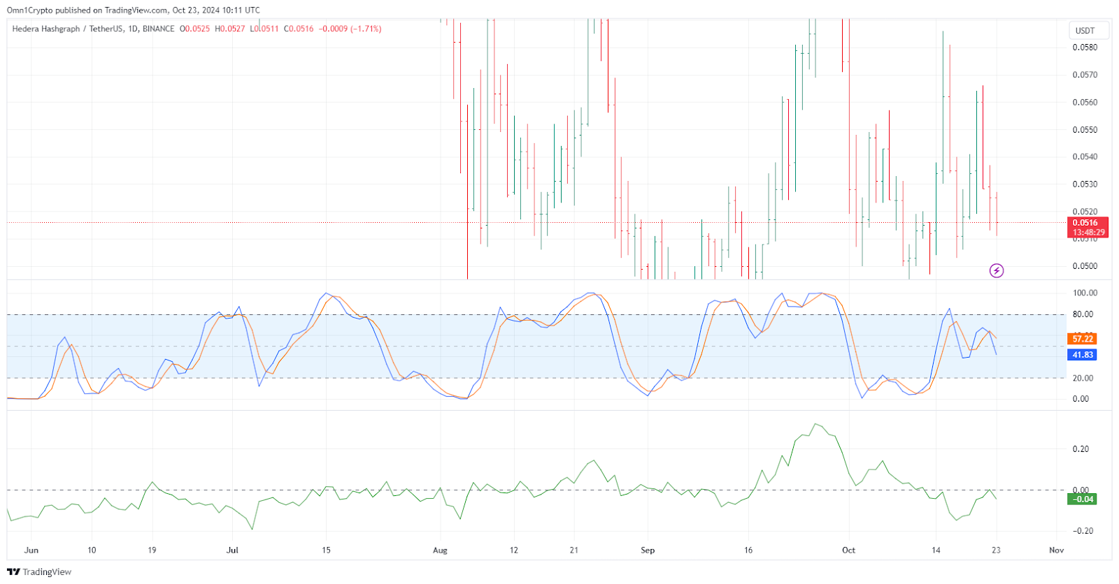
Task: Click the open value O0.0525 in the header
Action: [194, 29]
